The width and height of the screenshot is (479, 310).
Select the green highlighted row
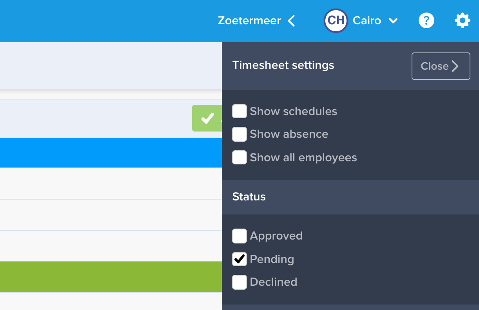(x=111, y=277)
